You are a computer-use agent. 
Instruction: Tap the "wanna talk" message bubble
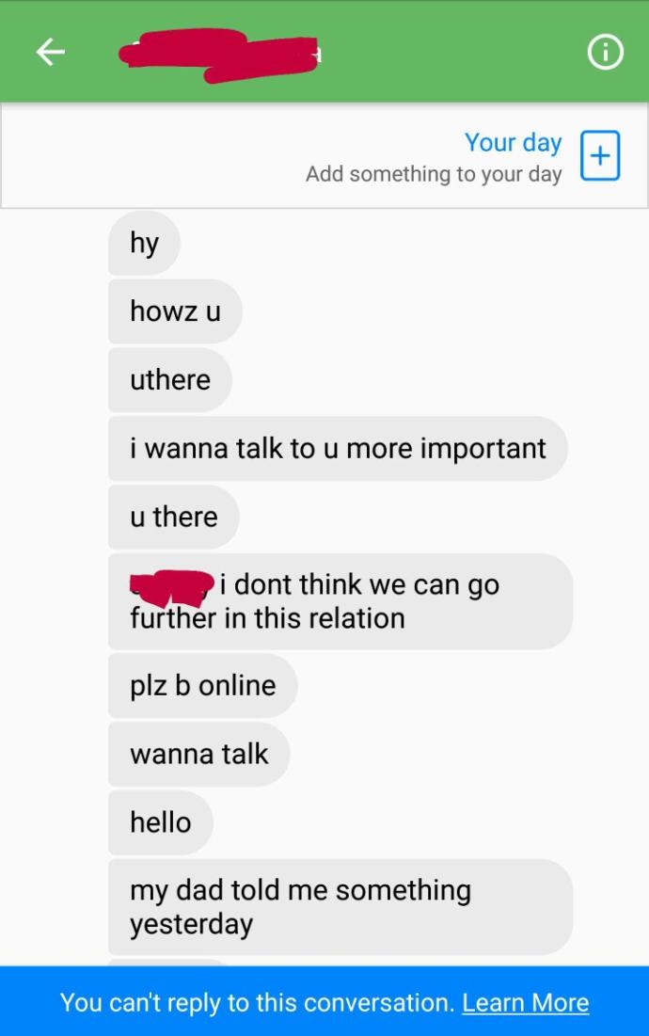coord(198,754)
